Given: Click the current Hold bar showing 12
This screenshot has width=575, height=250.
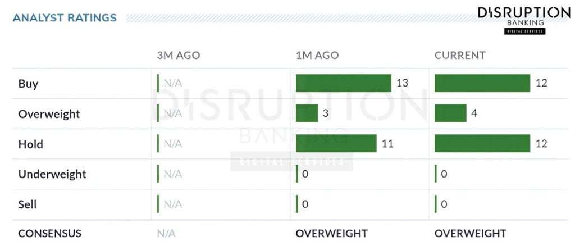Looking at the screenshot, I should (x=482, y=143).
